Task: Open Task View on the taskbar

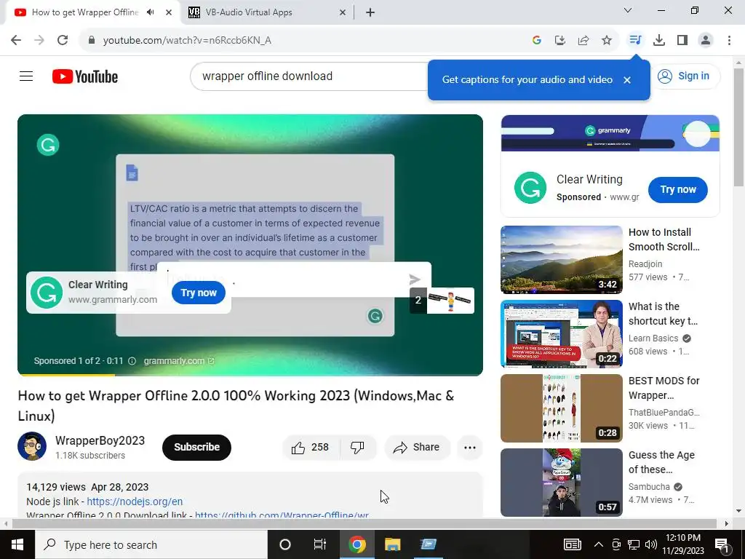Action: (x=320, y=544)
